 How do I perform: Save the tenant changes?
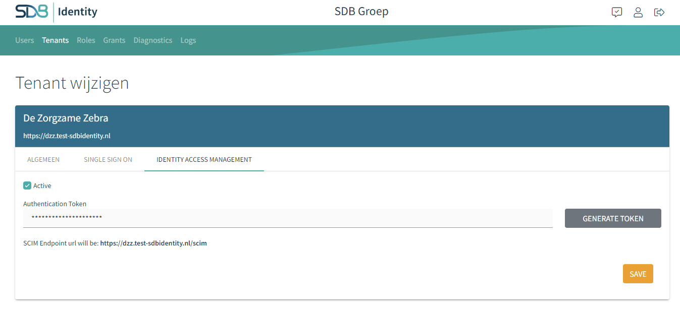(638, 274)
